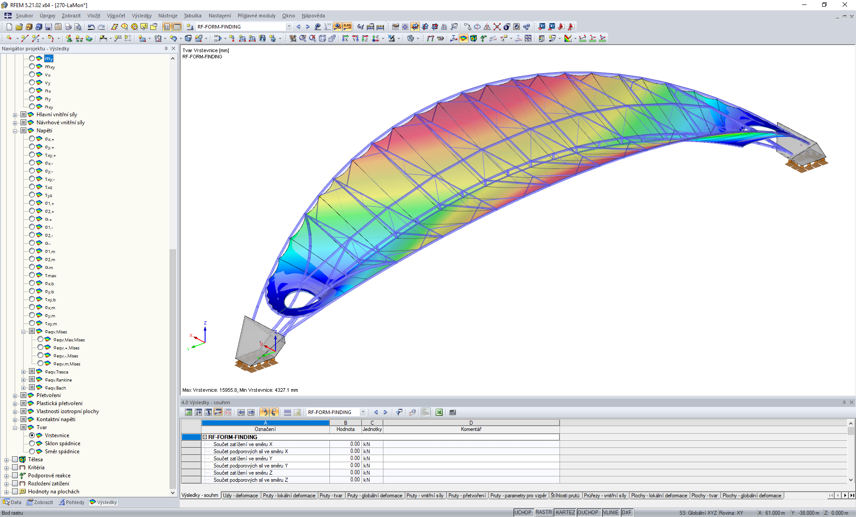The width and height of the screenshot is (856, 517).
Task: Open the Přídavné moduly menu
Action: pos(256,16)
